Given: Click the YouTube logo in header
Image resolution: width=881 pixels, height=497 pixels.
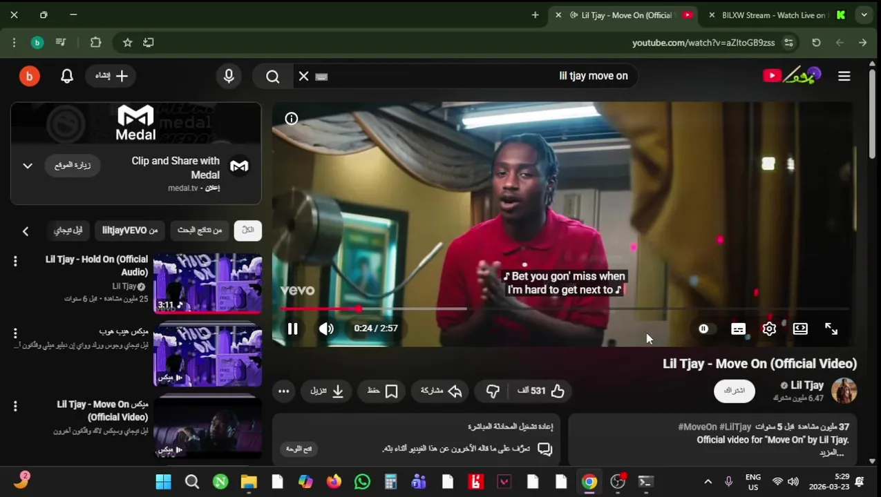Looking at the screenshot, I should point(793,75).
